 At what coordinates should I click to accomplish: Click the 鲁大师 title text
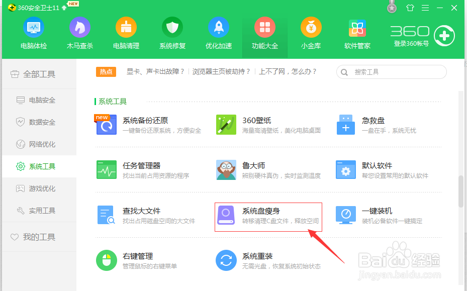click(x=253, y=166)
